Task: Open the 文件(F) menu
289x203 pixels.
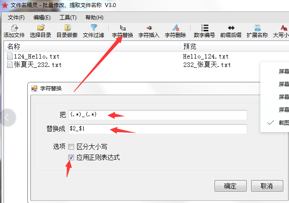Action: click(x=16, y=18)
